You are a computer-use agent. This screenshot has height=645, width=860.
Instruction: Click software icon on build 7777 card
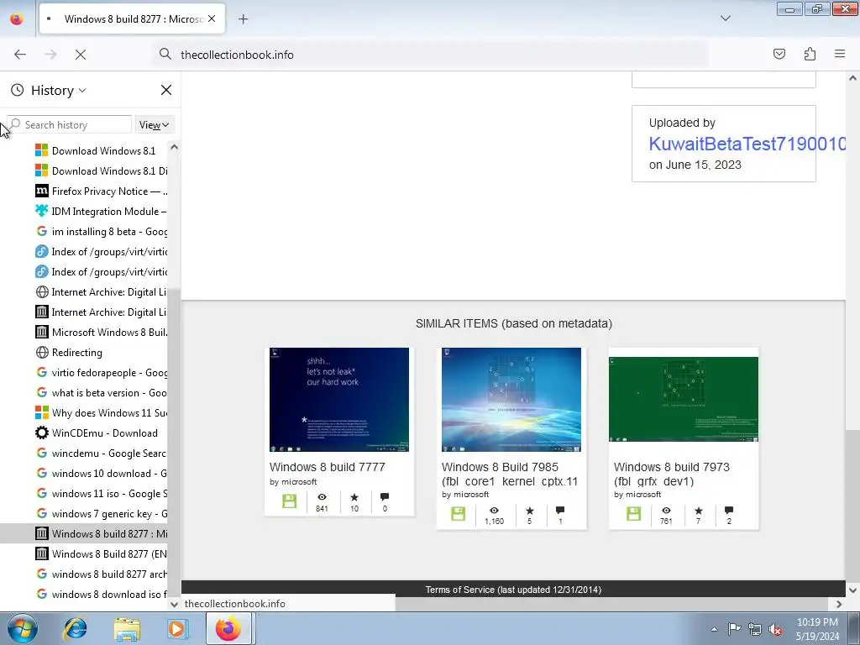coord(289,501)
